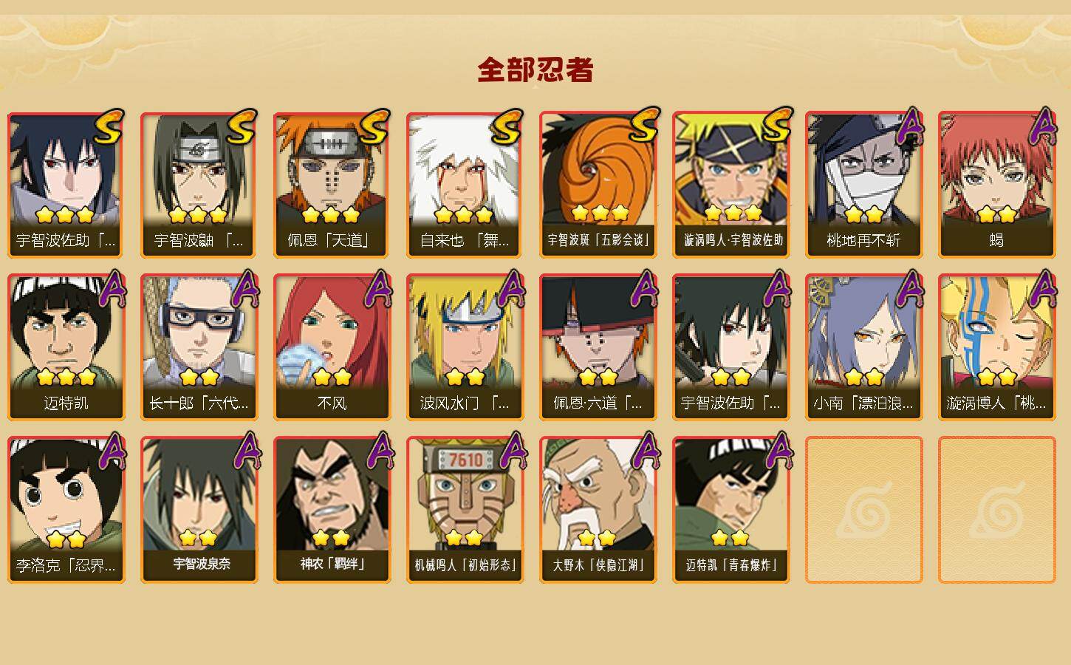
Task: Click the 迈特凯「青春爆炸」card
Action: [730, 510]
